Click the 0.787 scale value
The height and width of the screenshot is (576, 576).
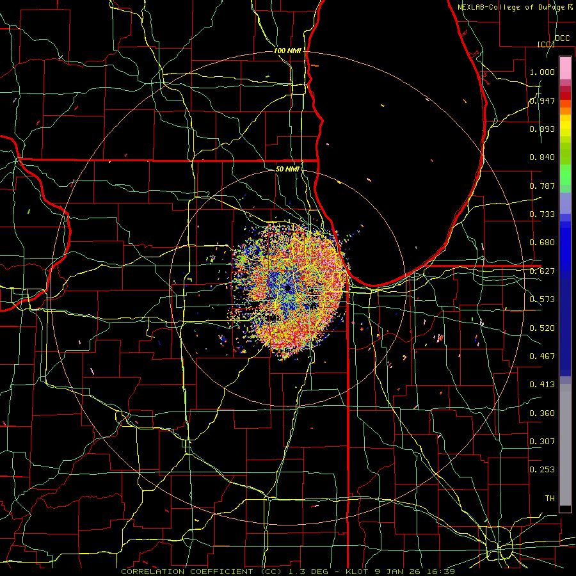coord(542,186)
